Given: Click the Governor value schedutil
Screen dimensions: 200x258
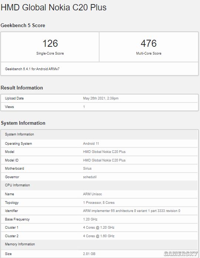Looking at the screenshot, I should 90,177.
